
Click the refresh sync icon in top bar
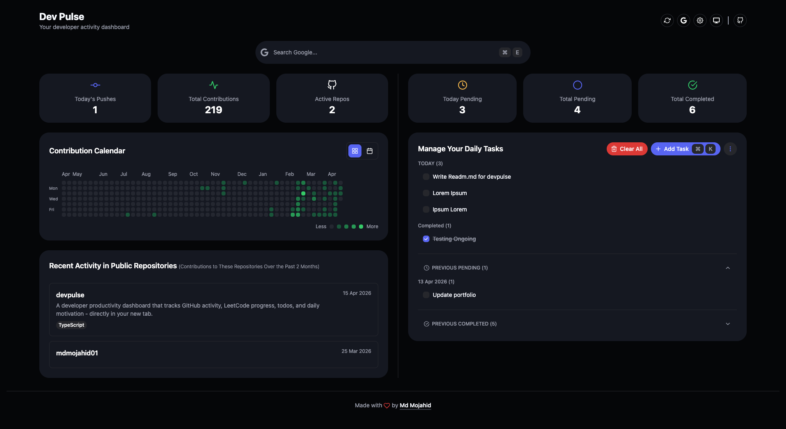[667, 20]
